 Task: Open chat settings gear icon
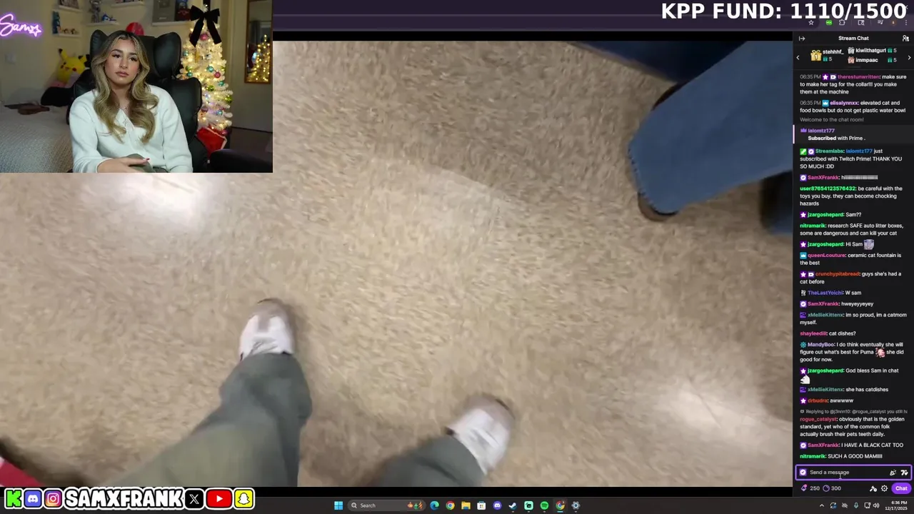click(885, 488)
